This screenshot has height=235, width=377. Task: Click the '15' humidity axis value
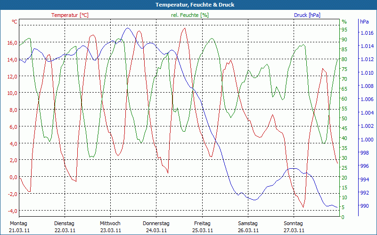(x=344, y=188)
